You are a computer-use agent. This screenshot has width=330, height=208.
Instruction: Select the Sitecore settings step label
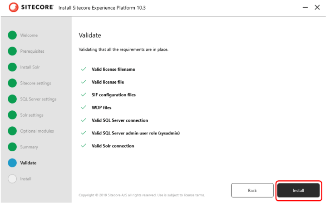(x=35, y=83)
